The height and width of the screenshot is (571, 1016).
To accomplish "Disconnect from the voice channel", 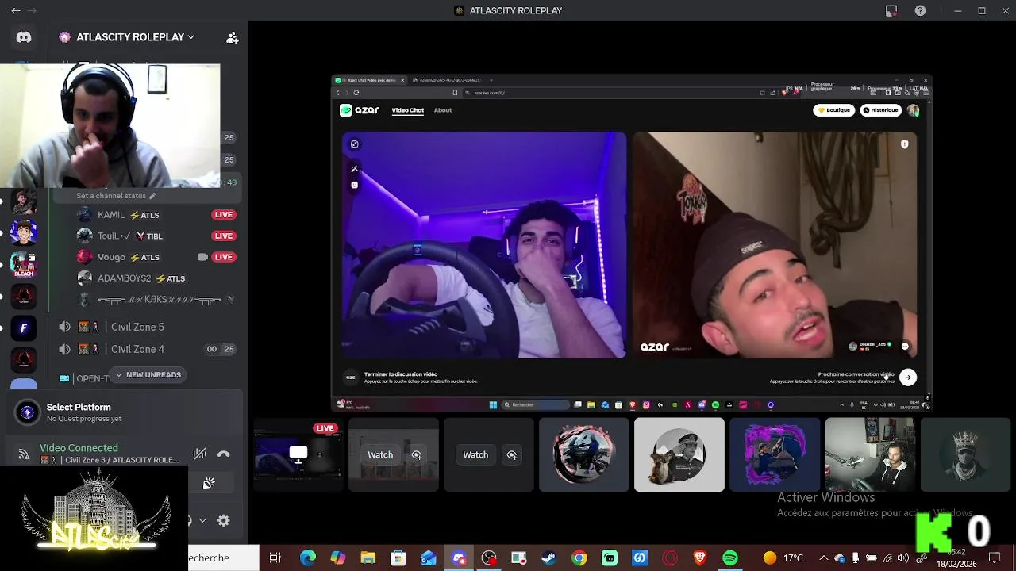I will point(224,454).
